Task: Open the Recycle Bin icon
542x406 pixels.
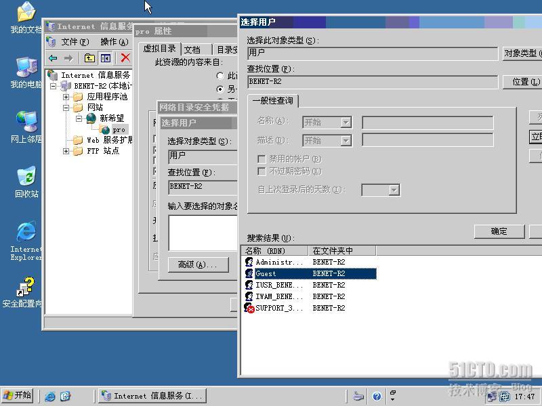Action: point(26,181)
